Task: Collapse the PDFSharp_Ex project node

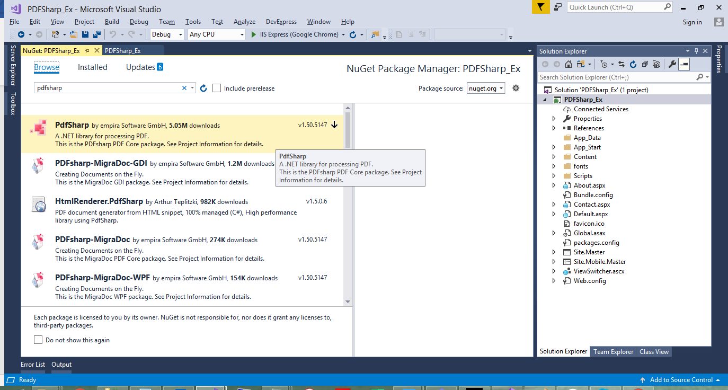Action: point(545,100)
